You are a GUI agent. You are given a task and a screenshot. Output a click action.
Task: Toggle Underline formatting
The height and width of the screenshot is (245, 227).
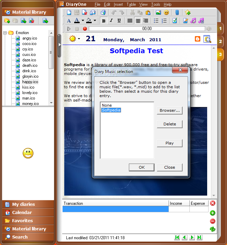click(119, 20)
